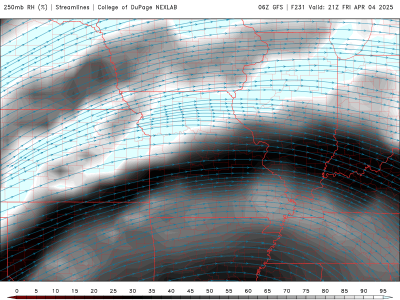Click the '20' value on the color scale
This screenshot has height=300, width=400.
(x=94, y=291)
